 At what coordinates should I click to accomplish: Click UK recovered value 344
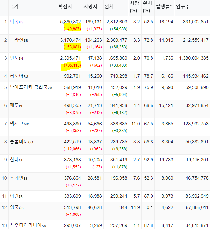tap(123, 207)
